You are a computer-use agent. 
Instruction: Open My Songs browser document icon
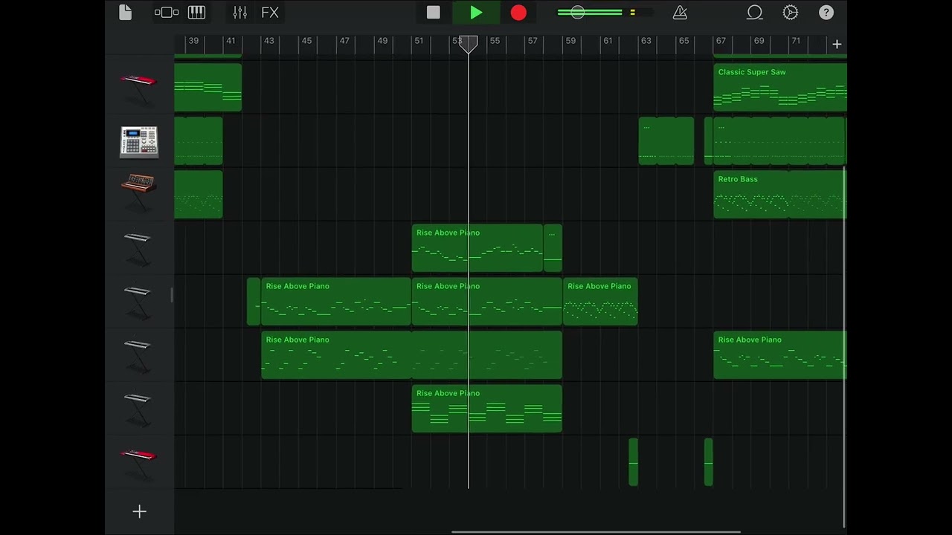(x=125, y=13)
